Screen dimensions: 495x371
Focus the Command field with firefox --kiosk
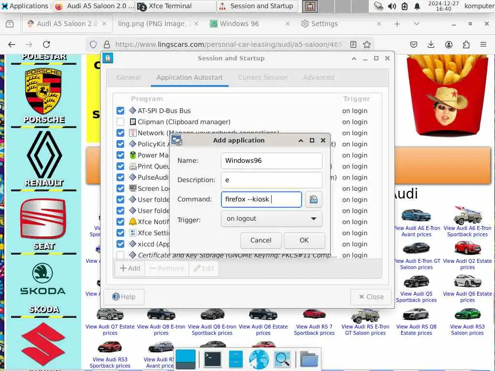point(262,200)
